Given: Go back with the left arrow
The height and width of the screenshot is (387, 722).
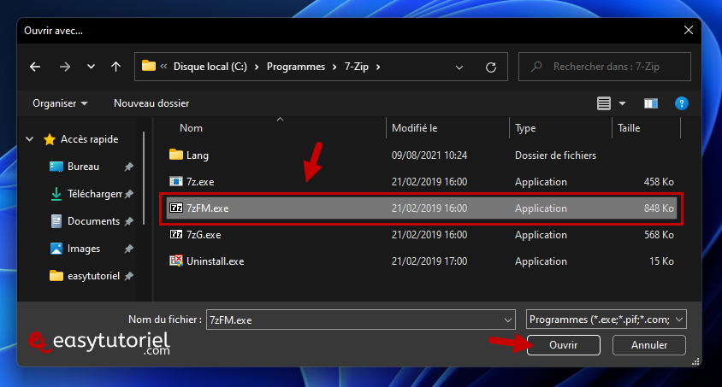Looking at the screenshot, I should (35, 67).
